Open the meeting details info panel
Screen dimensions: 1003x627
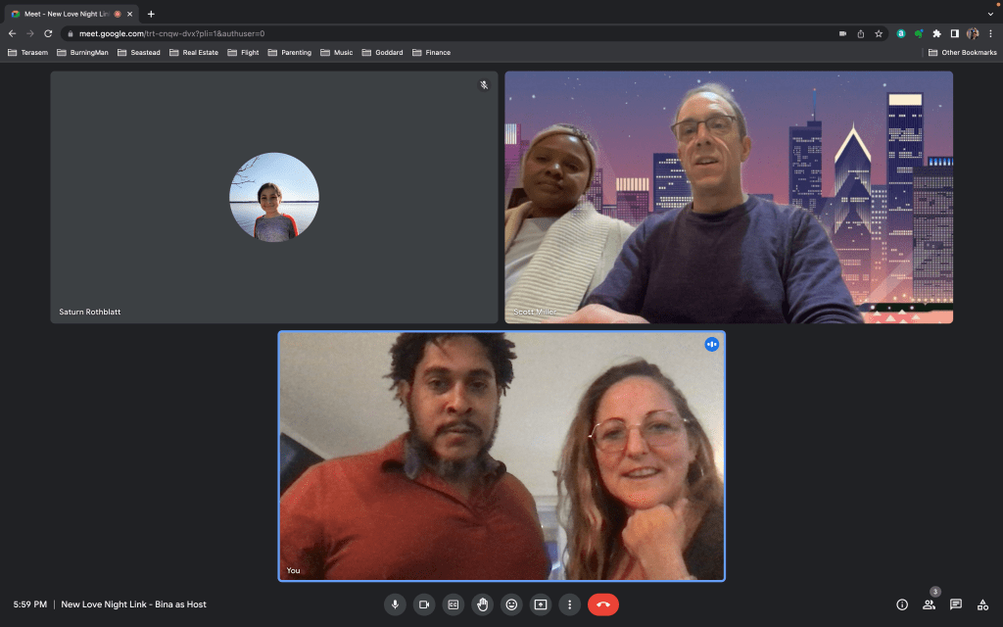(902, 604)
